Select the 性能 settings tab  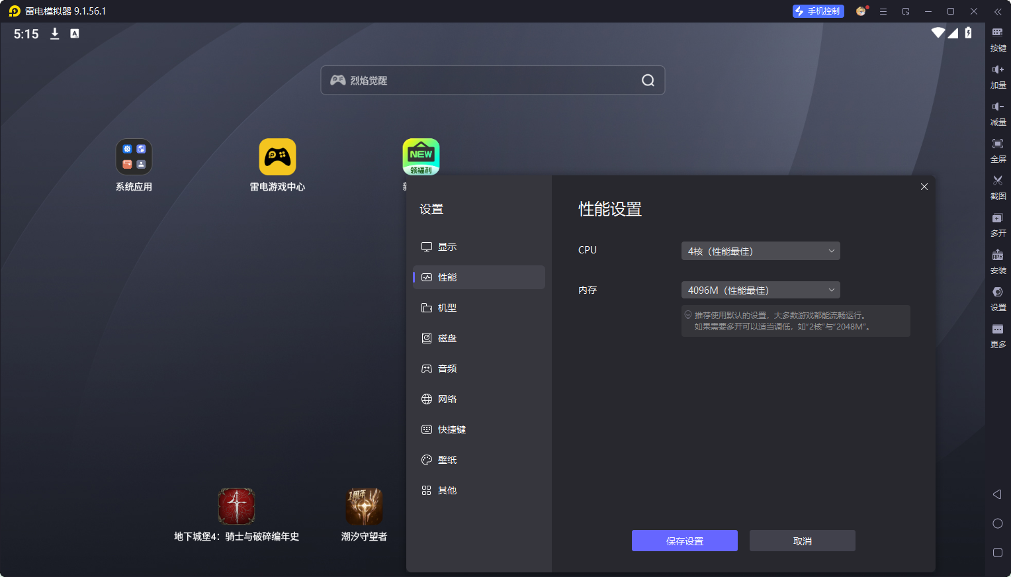pyautogui.click(x=479, y=277)
